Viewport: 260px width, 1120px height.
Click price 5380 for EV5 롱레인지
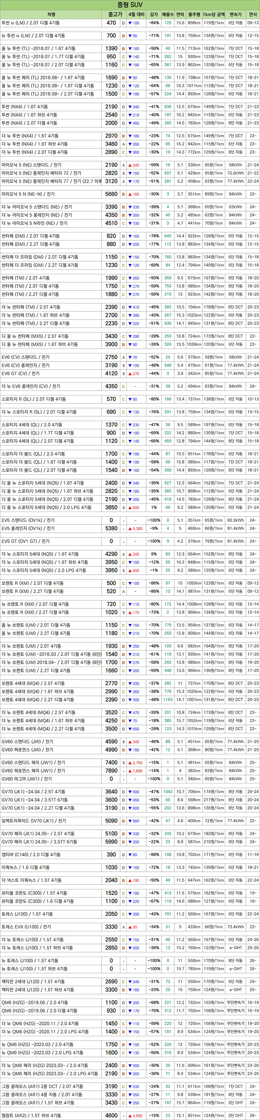pos(111,529)
